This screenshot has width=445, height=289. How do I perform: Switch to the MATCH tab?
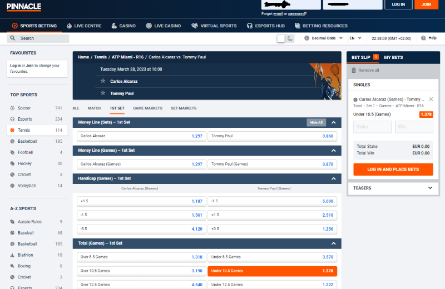[95, 108]
